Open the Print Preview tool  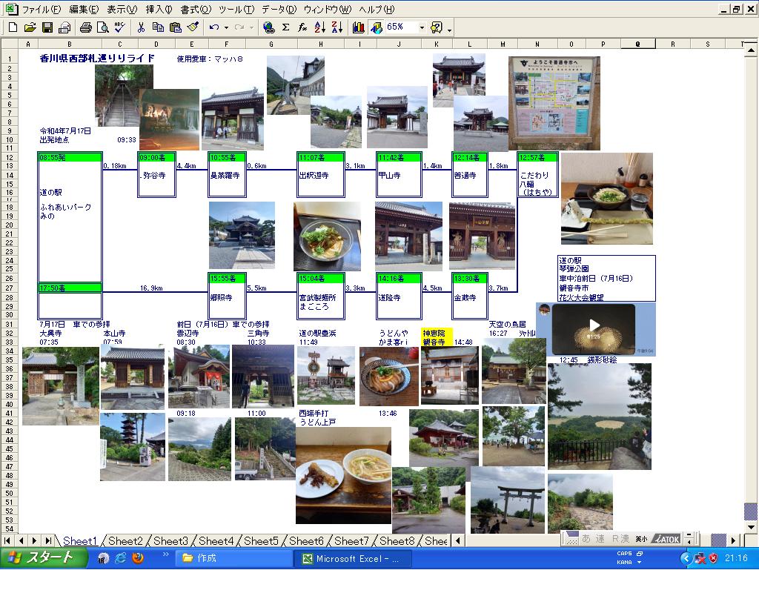102,27
